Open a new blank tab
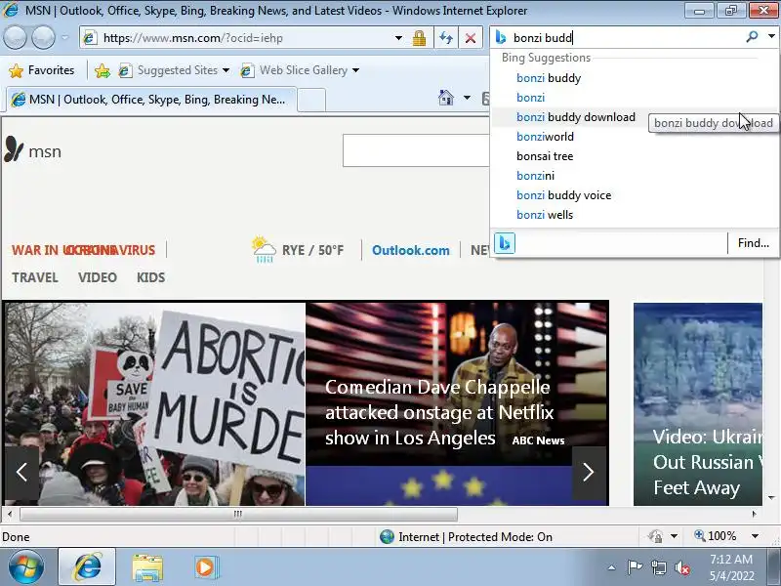781x586 pixels. 311,100
